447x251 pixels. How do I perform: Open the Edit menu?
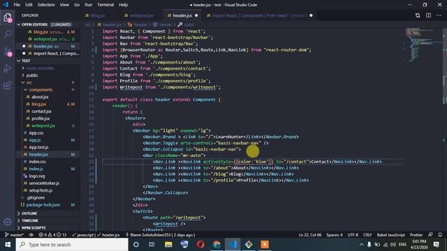point(29,5)
